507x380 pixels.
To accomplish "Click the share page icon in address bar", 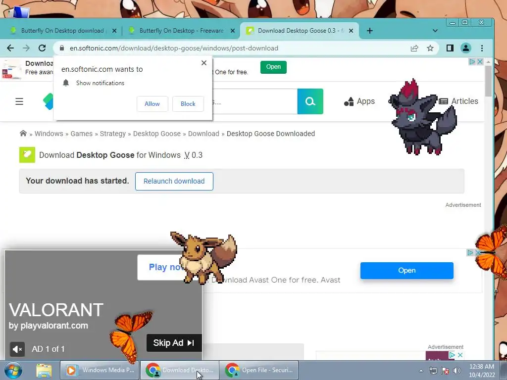I will 414,48.
